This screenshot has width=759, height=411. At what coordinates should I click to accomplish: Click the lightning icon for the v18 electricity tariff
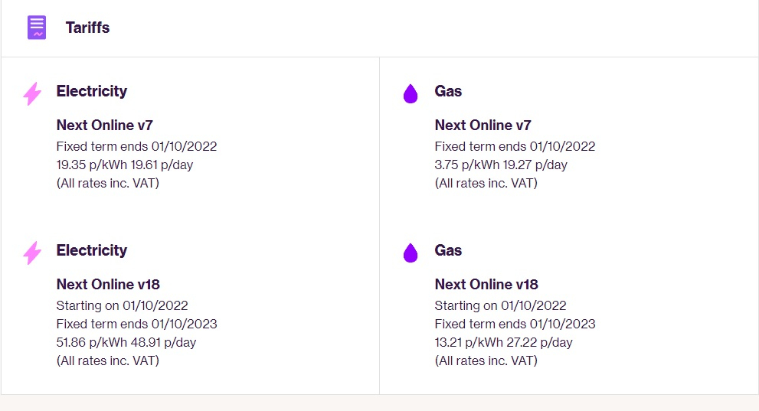32,253
